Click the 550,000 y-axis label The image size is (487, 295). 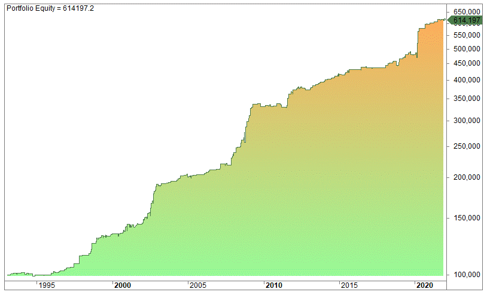(x=467, y=35)
